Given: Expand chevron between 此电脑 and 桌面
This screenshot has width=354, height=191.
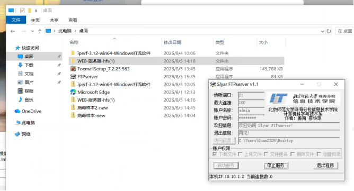Looking at the screenshot, I should [x=75, y=31].
